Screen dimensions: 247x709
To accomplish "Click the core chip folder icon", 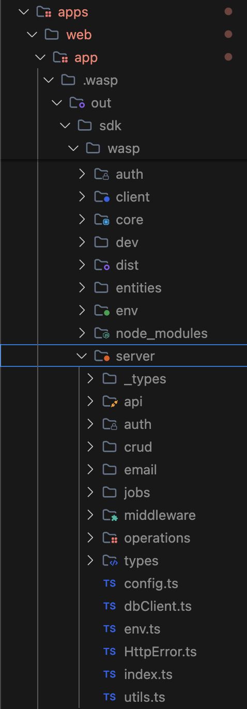I will 102,220.
